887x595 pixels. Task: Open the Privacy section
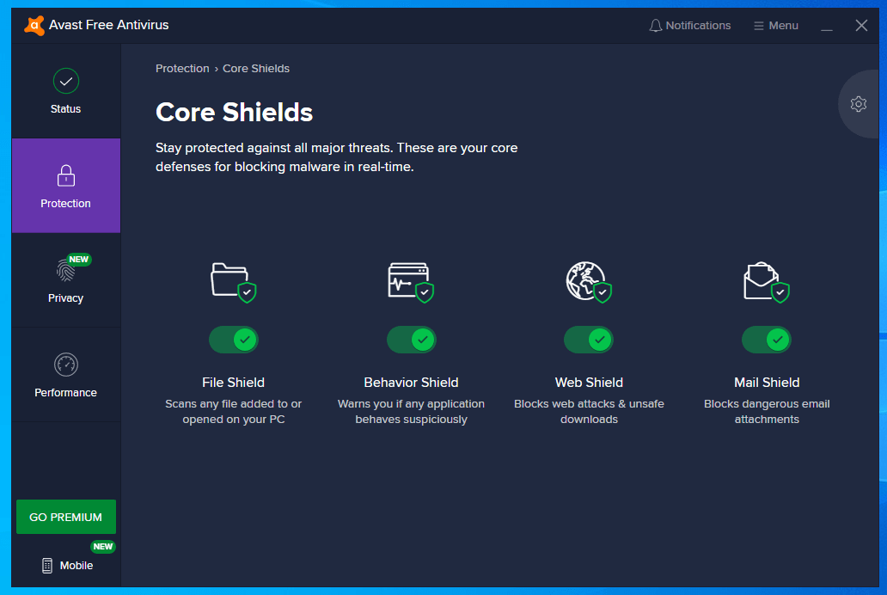coord(66,280)
